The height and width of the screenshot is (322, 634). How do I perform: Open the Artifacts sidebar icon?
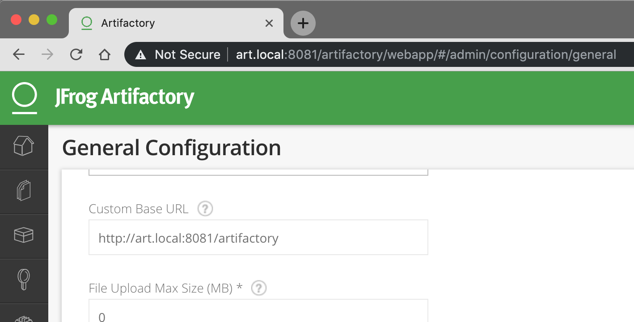24,190
